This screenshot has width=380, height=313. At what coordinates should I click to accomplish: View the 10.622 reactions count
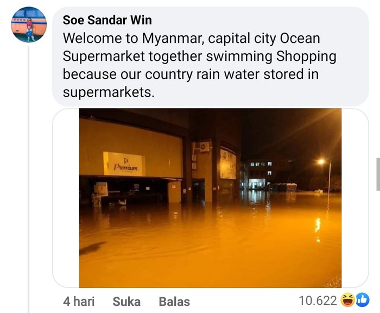coord(318,301)
